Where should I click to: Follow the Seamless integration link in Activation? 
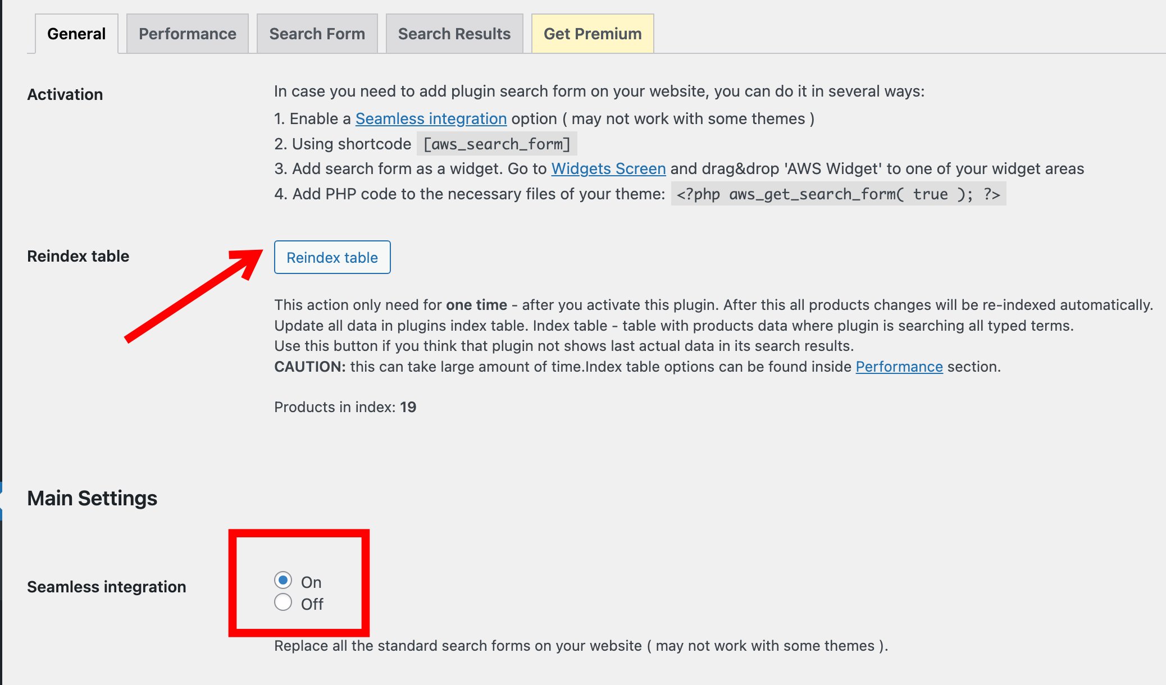[x=431, y=119]
